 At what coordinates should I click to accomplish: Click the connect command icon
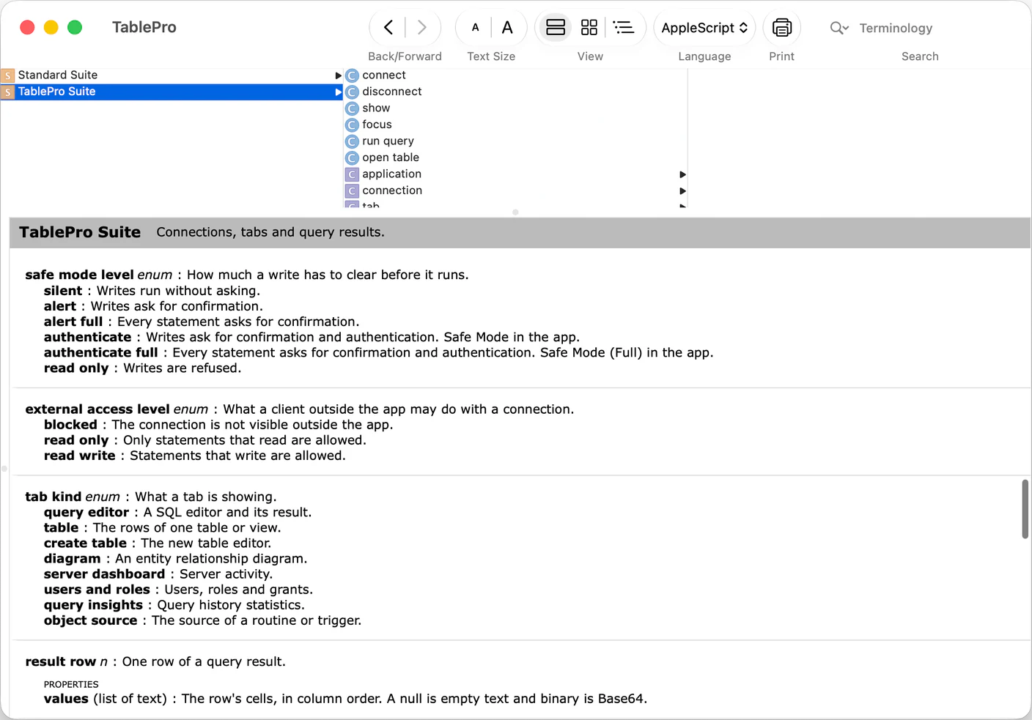pos(352,75)
